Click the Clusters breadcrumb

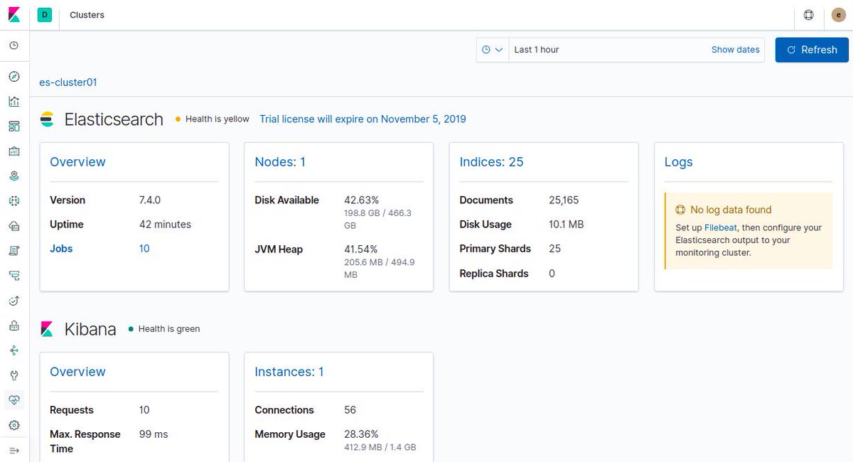[87, 15]
